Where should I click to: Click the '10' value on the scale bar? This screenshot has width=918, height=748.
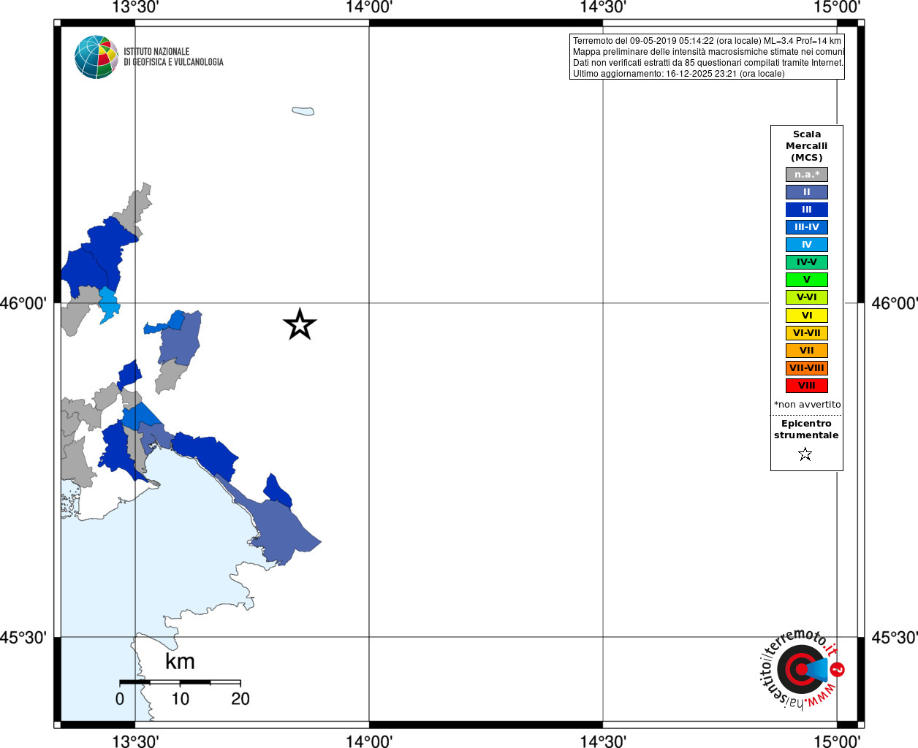(180, 699)
